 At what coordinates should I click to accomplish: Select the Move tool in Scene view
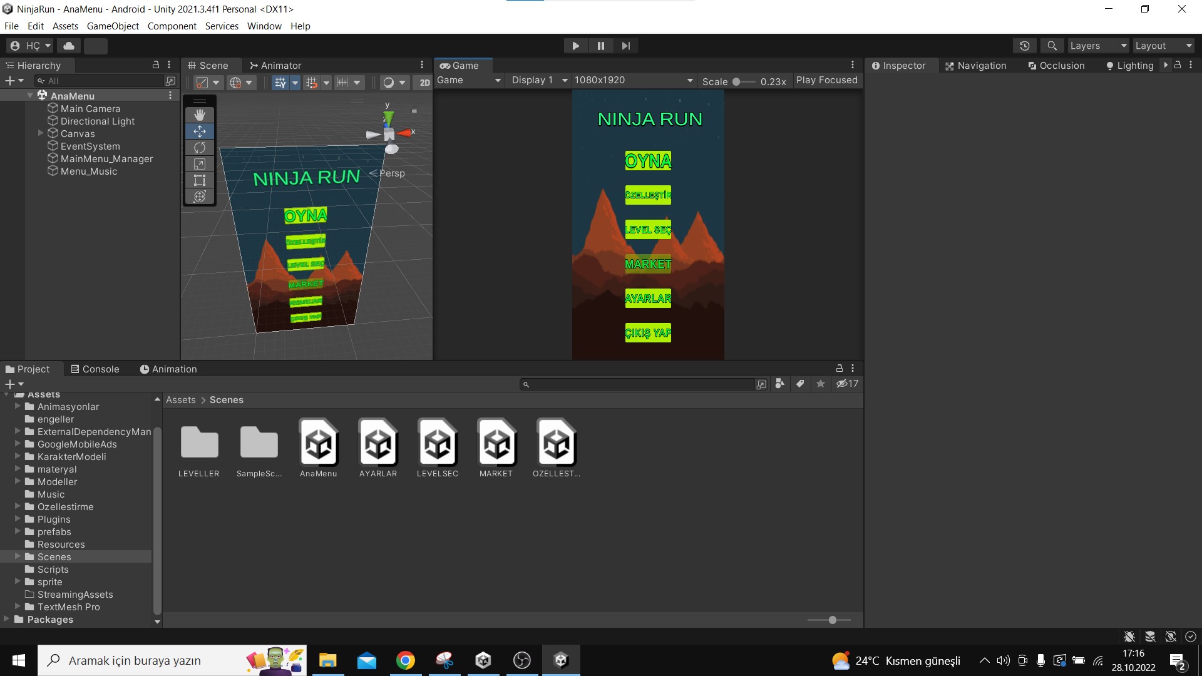pyautogui.click(x=200, y=131)
